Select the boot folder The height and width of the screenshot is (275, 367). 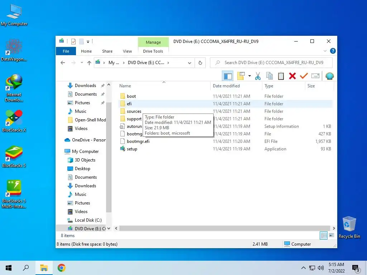[131, 96]
